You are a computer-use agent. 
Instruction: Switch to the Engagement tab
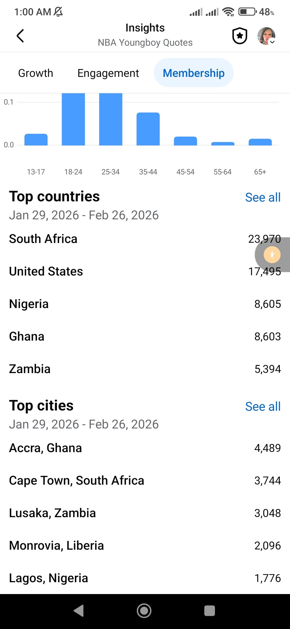[x=108, y=73]
